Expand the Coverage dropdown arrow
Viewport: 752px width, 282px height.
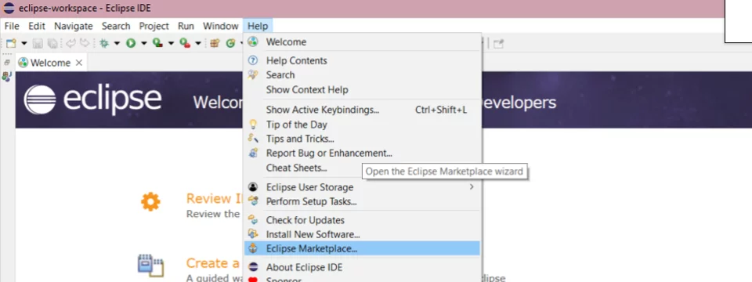(171, 44)
